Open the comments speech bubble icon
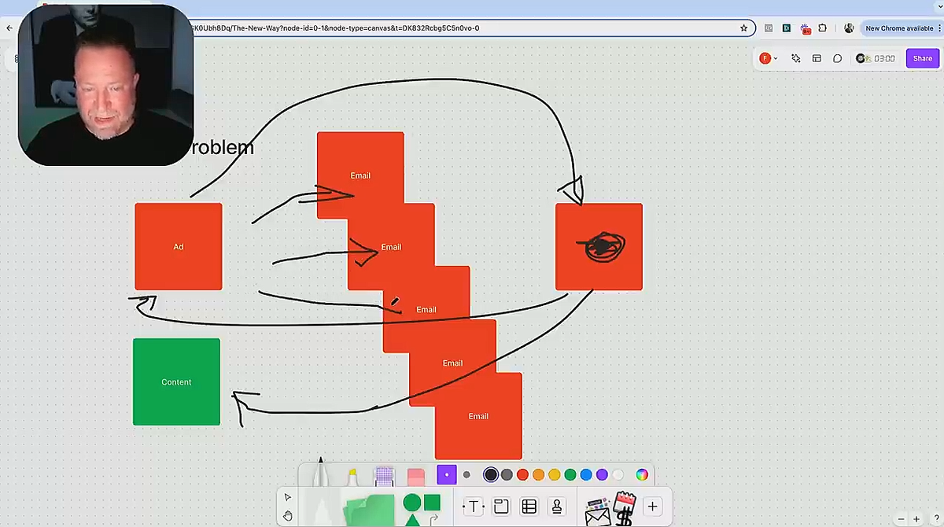This screenshot has width=944, height=527. click(837, 58)
